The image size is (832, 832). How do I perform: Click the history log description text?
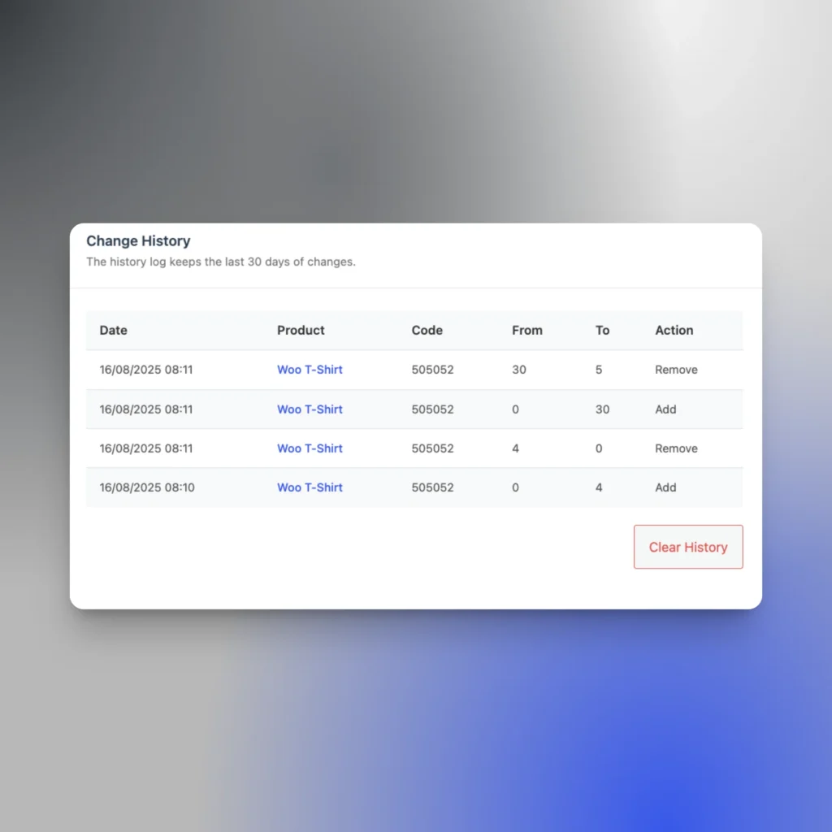click(220, 262)
